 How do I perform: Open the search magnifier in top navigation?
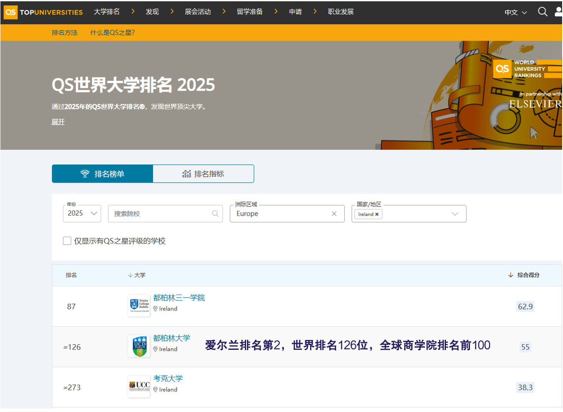click(542, 12)
